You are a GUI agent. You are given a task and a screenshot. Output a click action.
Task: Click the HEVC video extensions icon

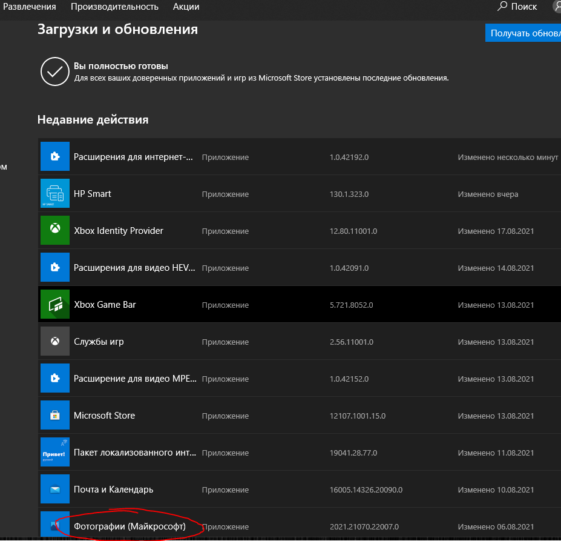pyautogui.click(x=55, y=268)
